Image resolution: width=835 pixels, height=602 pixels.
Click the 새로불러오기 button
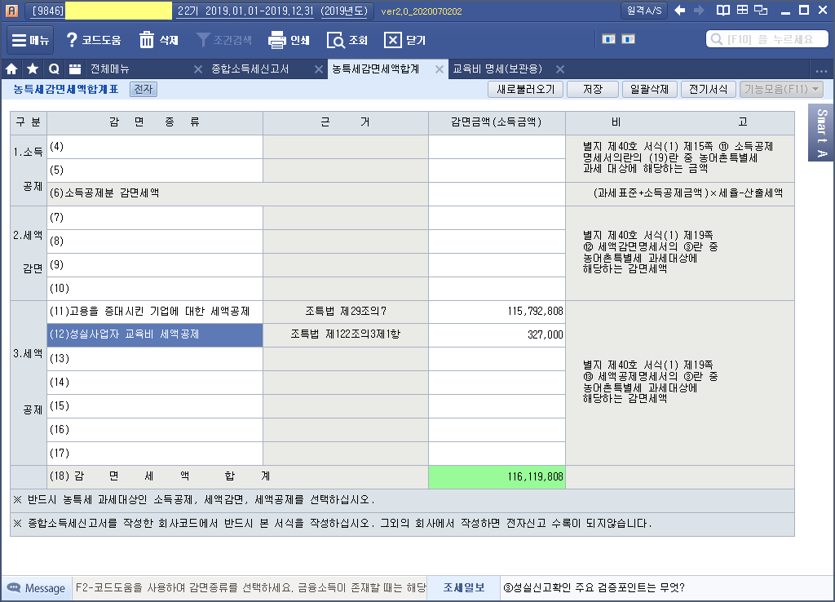click(x=526, y=89)
